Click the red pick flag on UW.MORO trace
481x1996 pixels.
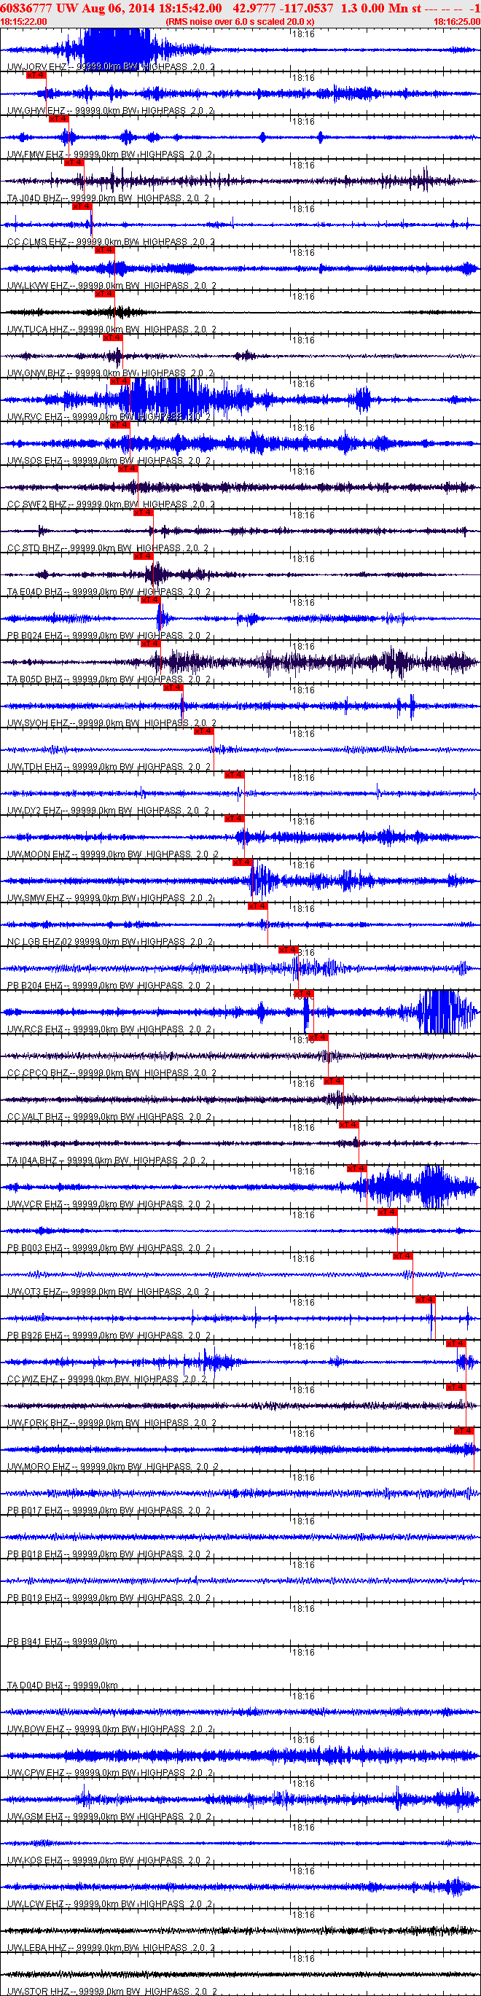[464, 1430]
